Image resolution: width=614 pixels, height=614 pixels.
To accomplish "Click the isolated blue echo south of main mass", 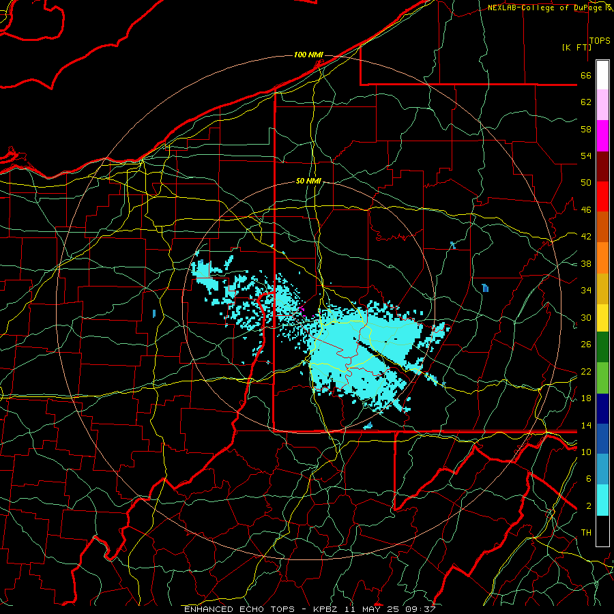I will [x=368, y=426].
